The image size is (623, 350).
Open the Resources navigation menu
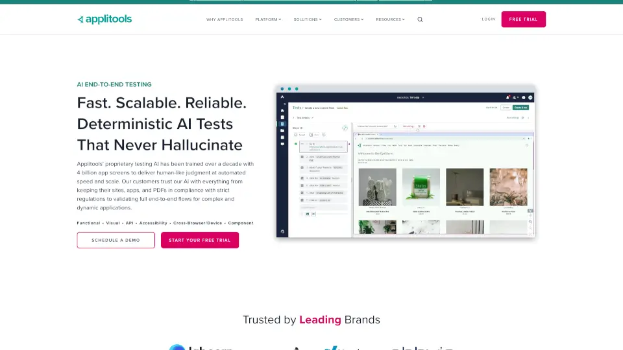390,19
